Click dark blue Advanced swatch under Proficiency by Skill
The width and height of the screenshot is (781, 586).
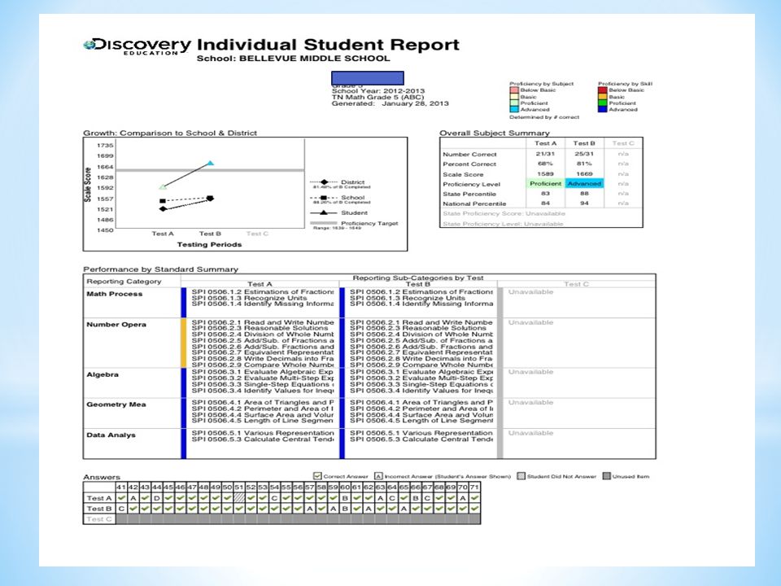602,109
